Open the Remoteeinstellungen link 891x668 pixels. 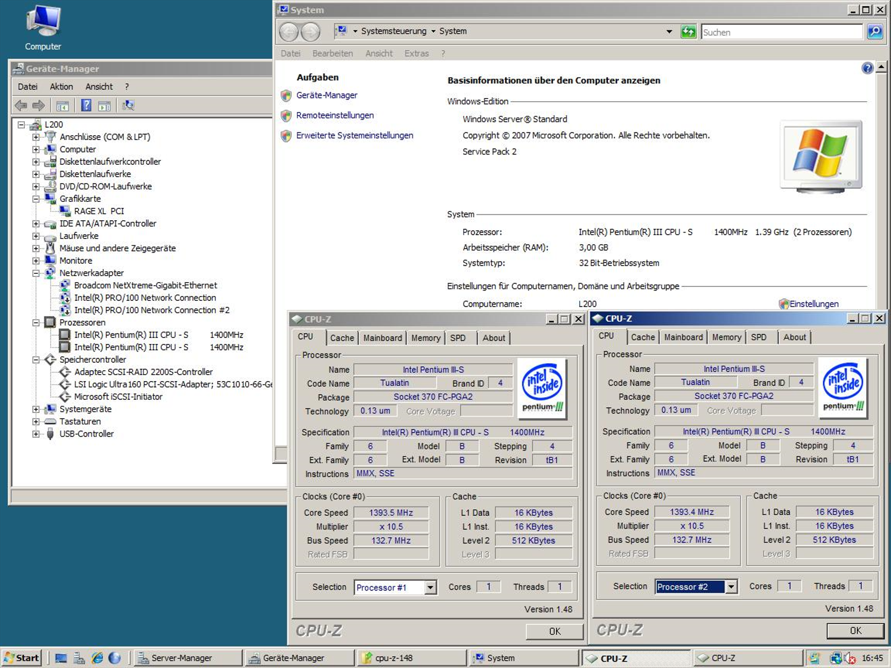[335, 115]
